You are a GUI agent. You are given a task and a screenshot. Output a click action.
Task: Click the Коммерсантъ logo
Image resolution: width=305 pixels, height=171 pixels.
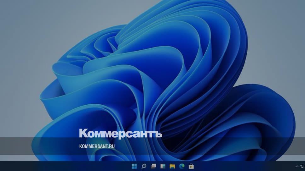pyautogui.click(x=120, y=133)
